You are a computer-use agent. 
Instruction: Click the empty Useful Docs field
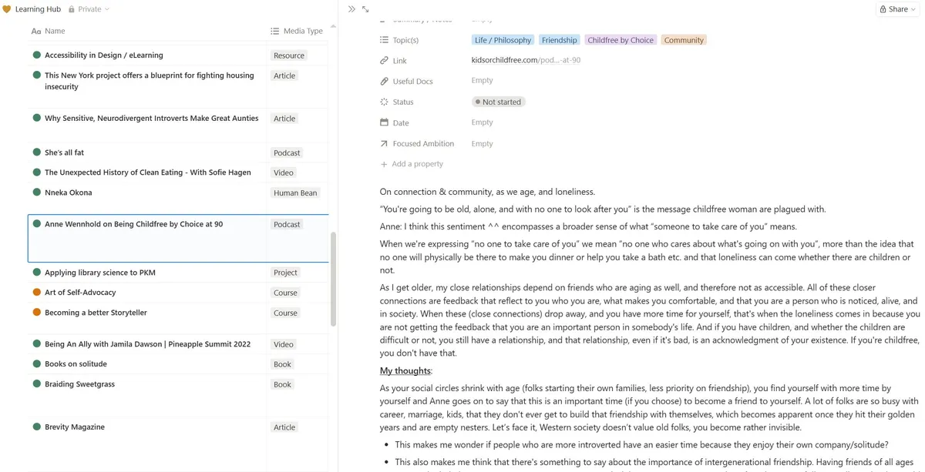(483, 80)
